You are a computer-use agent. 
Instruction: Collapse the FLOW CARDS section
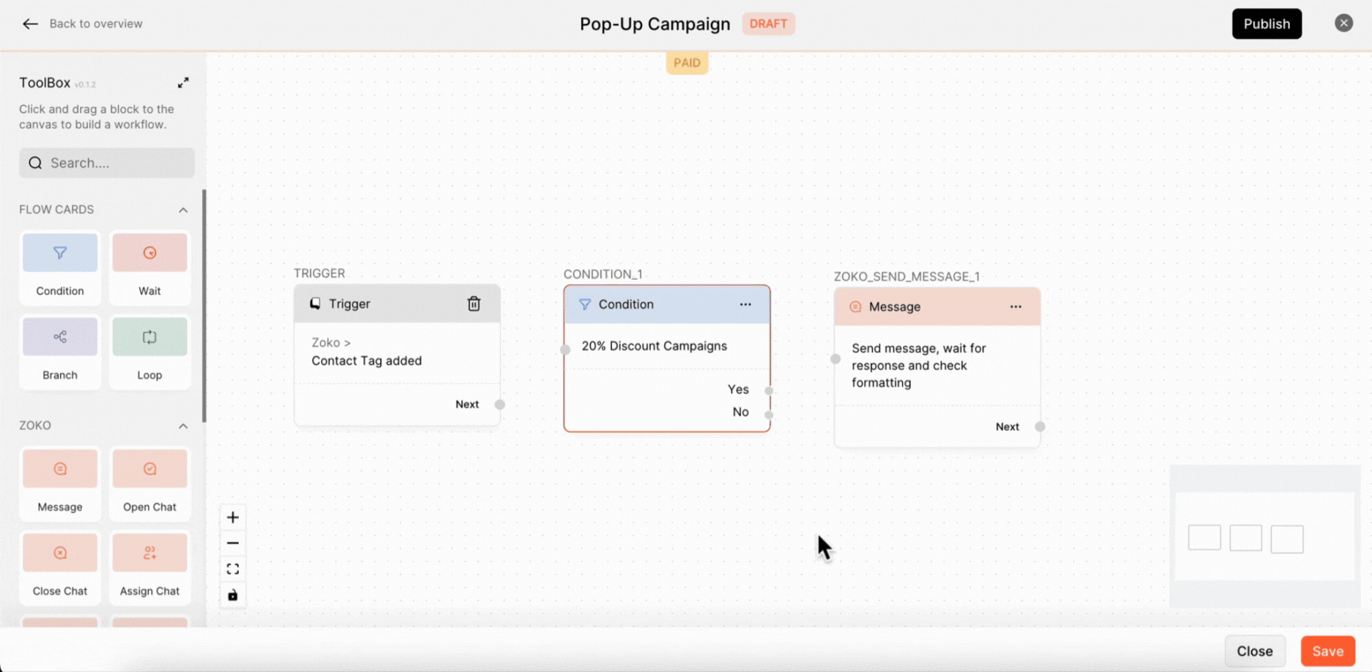click(x=183, y=210)
